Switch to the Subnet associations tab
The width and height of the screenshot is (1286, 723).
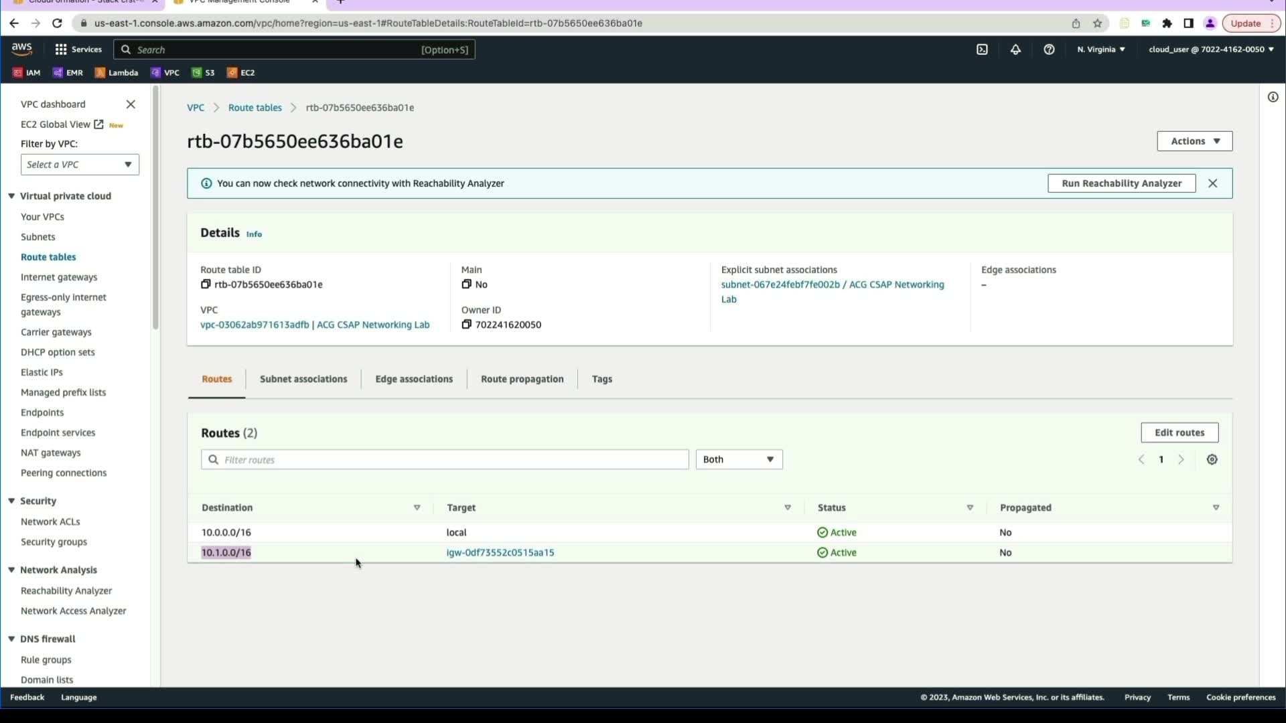(x=303, y=379)
